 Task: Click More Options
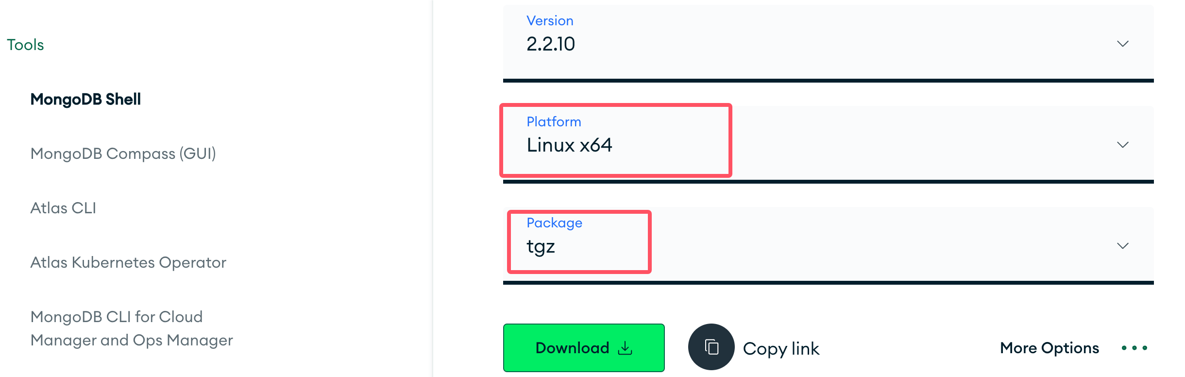tap(1049, 348)
